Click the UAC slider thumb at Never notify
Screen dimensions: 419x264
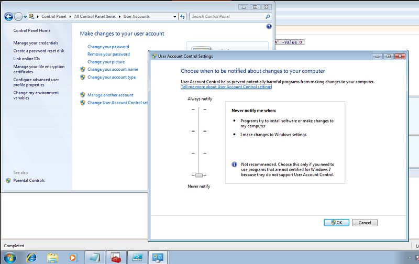(199, 175)
